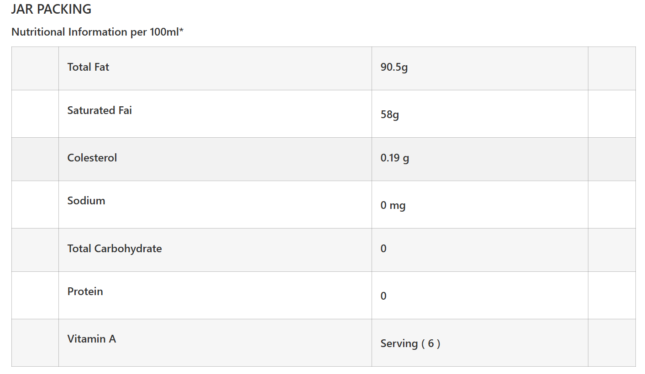Viewport: 645px width, 374px height.
Task: Select the Vitamin A label
Action: [92, 339]
